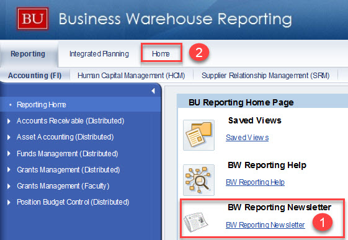Open the BW Reporting Help magnifier icon

[x=199, y=180]
